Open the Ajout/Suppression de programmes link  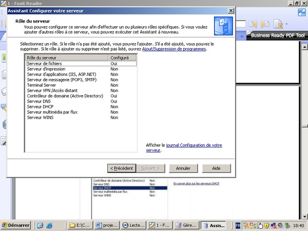174,49
